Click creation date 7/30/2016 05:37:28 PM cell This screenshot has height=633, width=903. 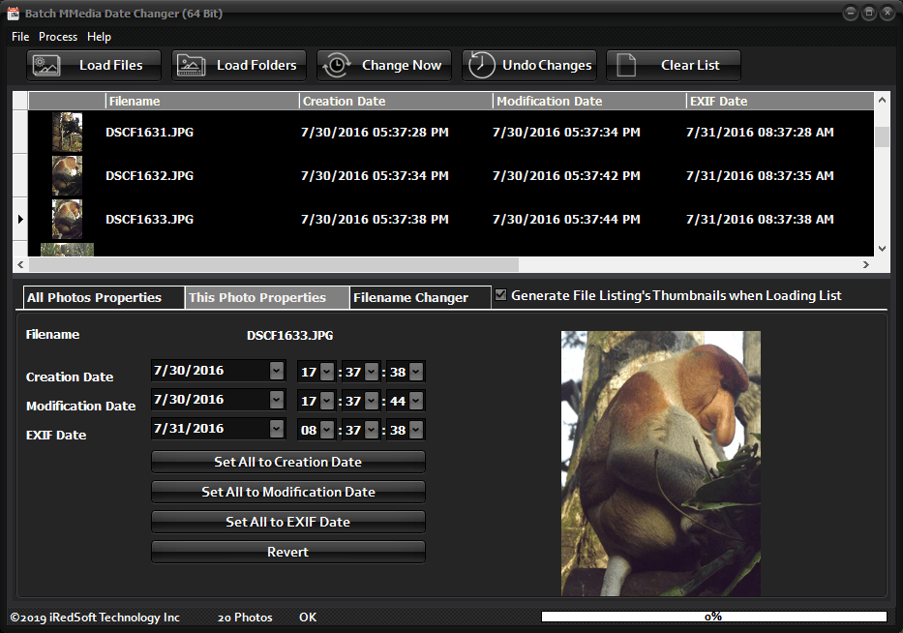coord(375,132)
